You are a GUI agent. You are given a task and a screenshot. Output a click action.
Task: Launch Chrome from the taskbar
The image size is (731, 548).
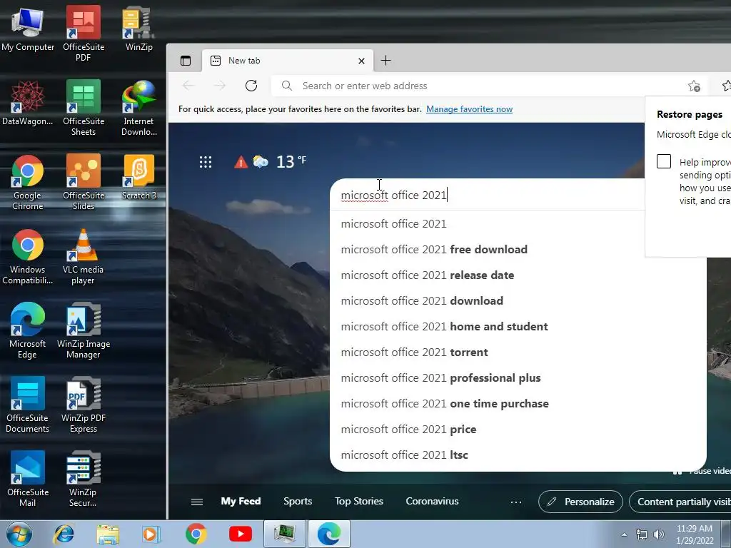[x=196, y=534]
